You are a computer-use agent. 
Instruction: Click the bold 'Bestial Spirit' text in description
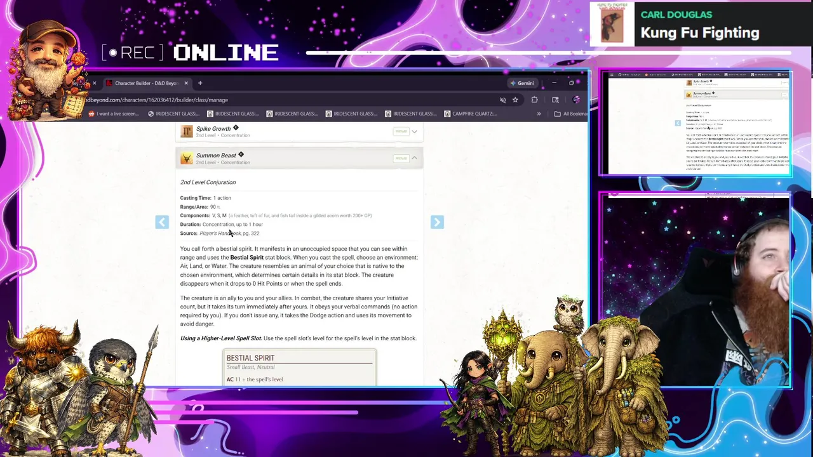(x=246, y=258)
